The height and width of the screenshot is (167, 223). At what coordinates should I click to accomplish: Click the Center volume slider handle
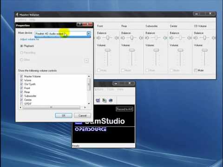(181, 50)
